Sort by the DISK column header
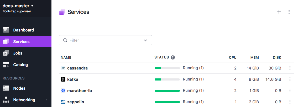The image size is (298, 107). [277, 57]
